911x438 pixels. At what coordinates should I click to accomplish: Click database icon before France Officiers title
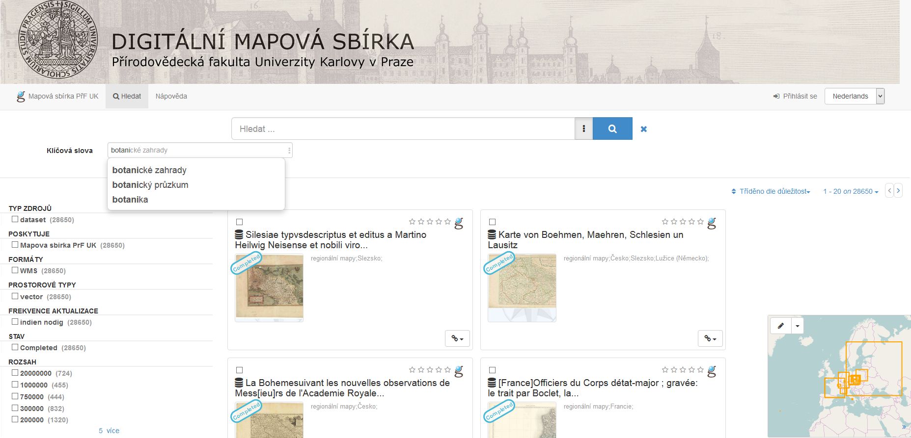(492, 383)
